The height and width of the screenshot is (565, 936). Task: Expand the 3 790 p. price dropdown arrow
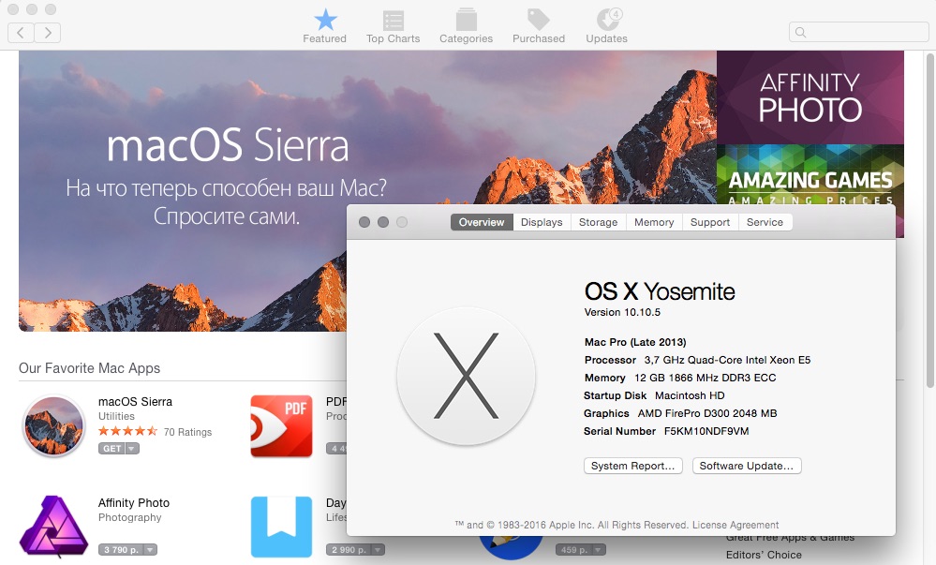point(150,549)
